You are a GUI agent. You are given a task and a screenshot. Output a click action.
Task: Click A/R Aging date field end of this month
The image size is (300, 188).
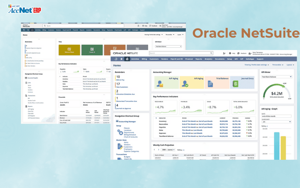(276, 116)
